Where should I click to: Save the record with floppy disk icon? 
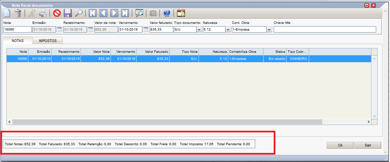click(68, 13)
